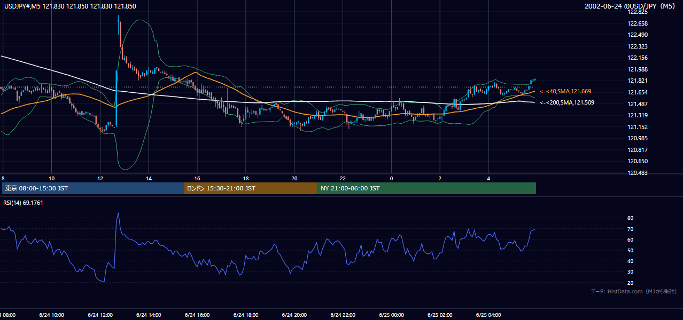The image size is (683, 320).
Task: Click hour label 22 under the price chart
Action: (x=343, y=178)
